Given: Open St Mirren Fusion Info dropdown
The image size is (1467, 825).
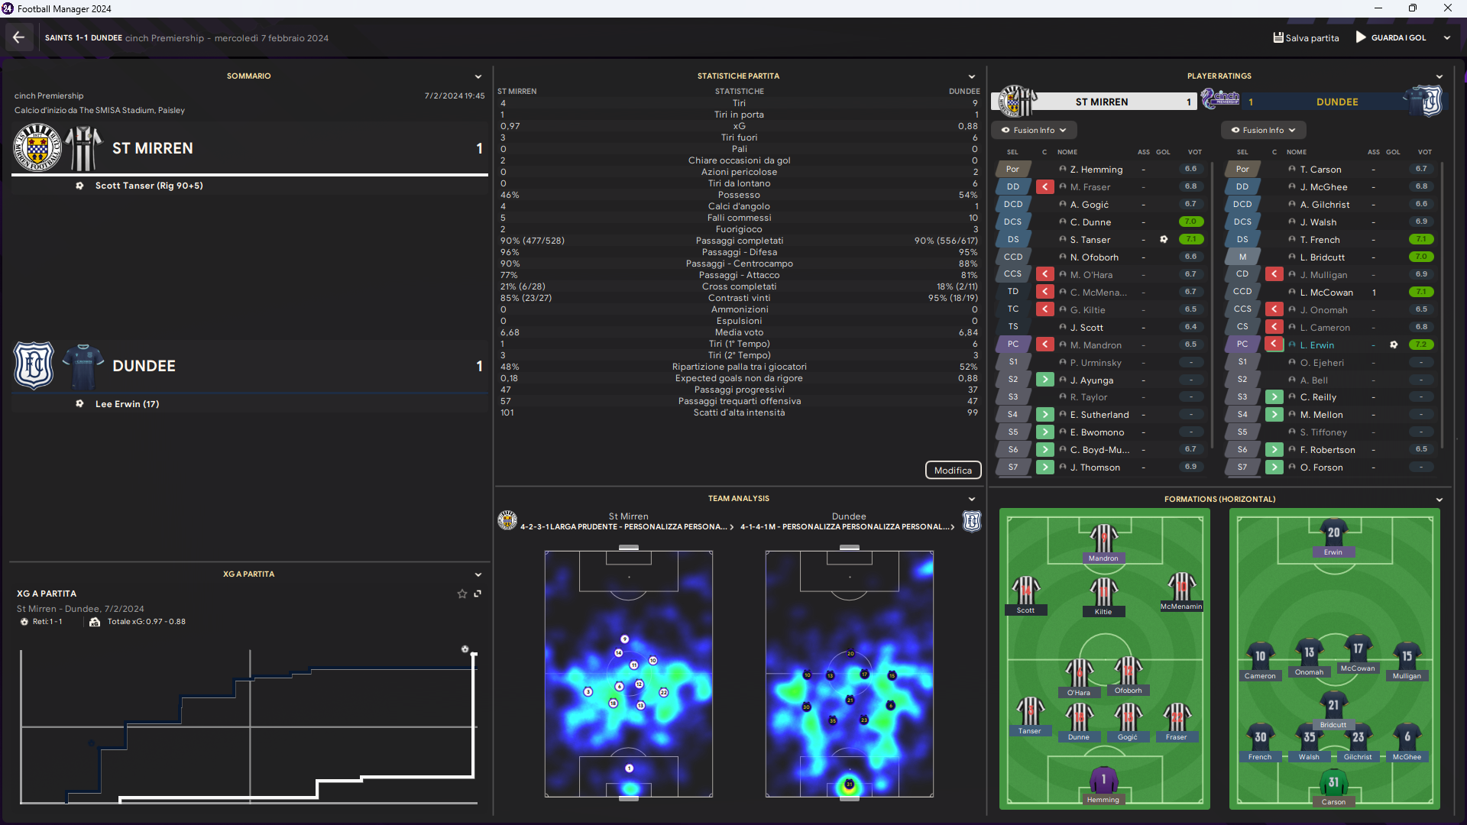Looking at the screenshot, I should [1034, 130].
